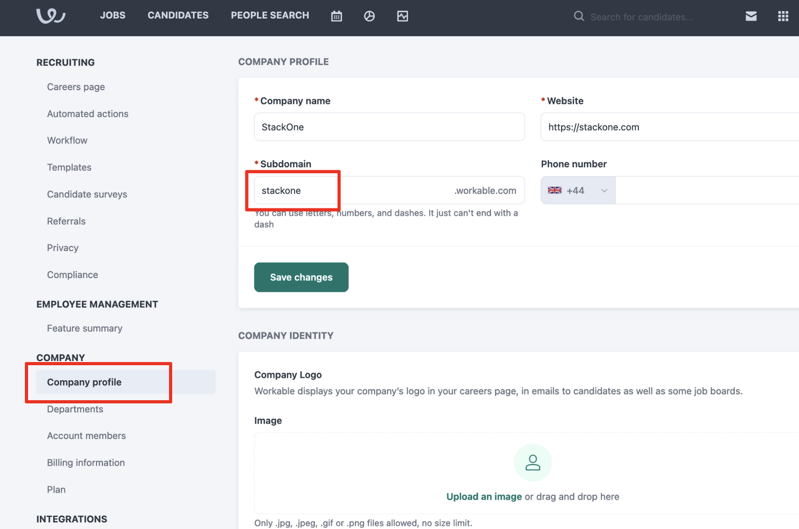Open Account members settings
Image resolution: width=799 pixels, height=529 pixels.
86,436
